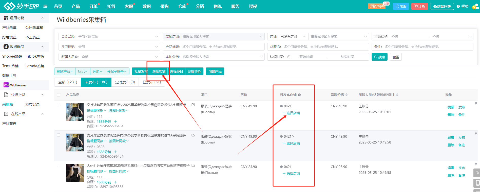
Task: Click flag marker on 10:50:01 row
Action: 476,103
